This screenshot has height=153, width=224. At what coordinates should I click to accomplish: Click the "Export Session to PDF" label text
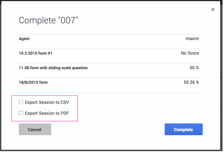point(47,113)
